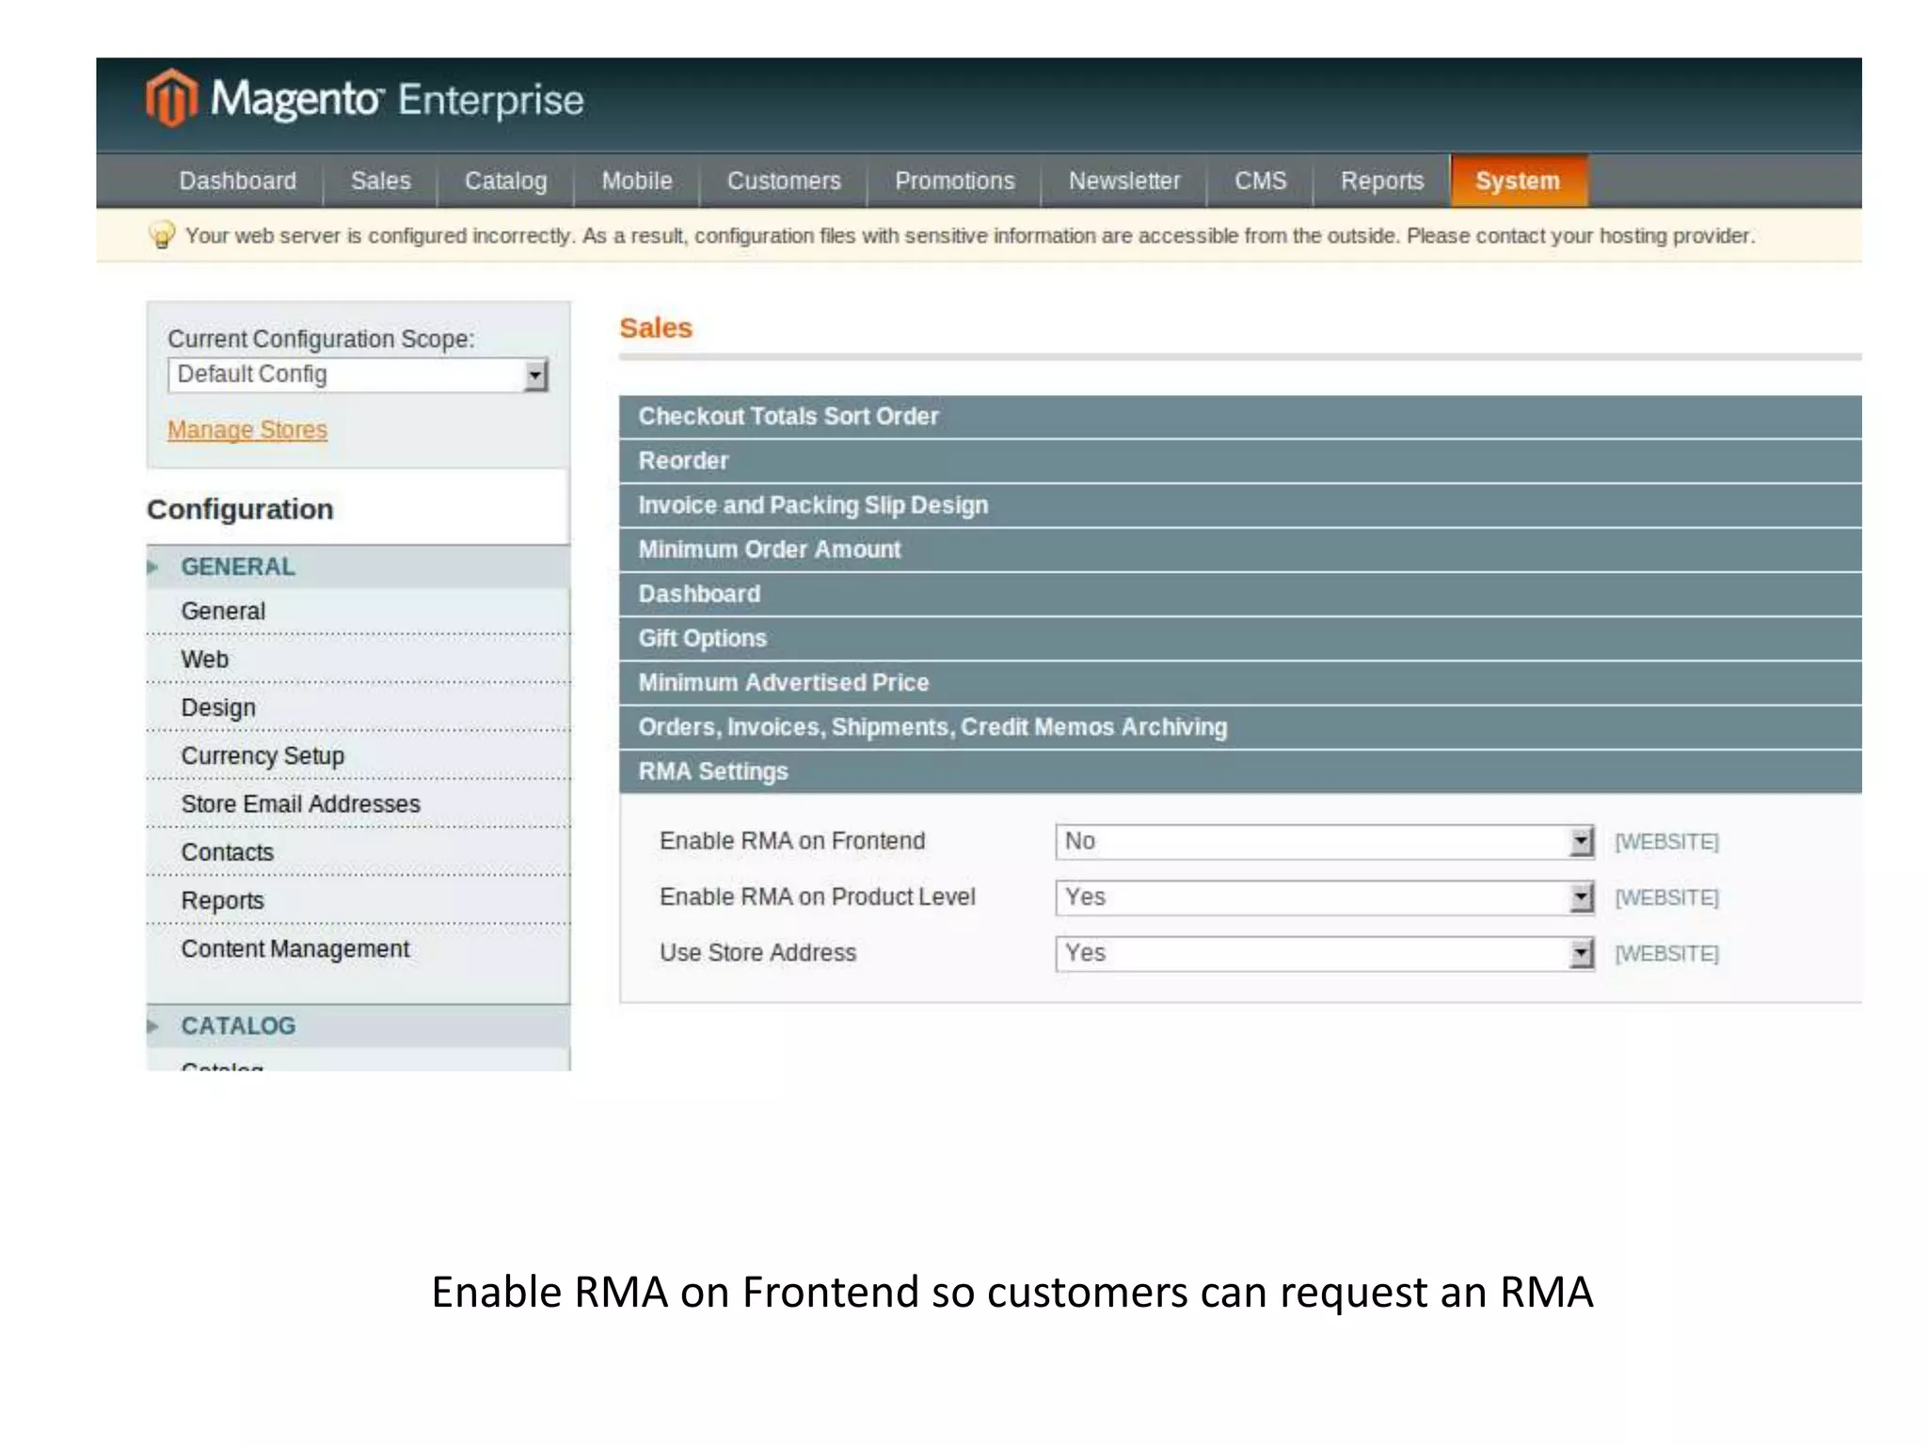Collapse the RMA Settings section
The image size is (1927, 1445).
(x=1240, y=771)
